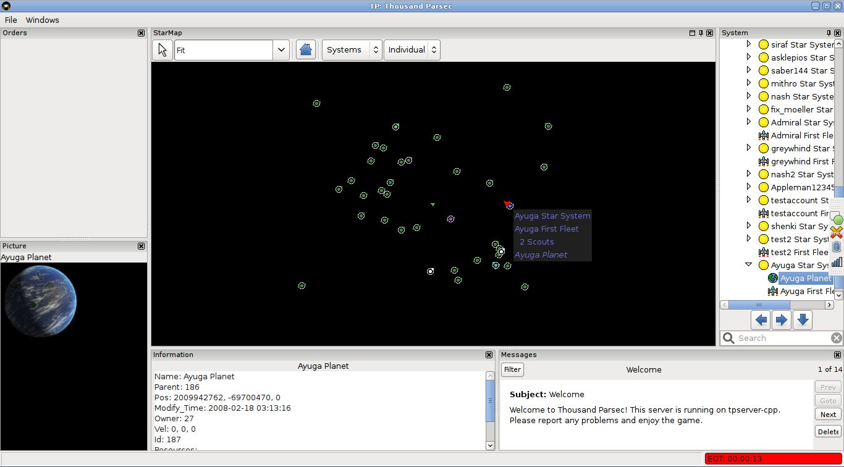844x467 pixels.
Task: Open the File menu
Action: 11,20
